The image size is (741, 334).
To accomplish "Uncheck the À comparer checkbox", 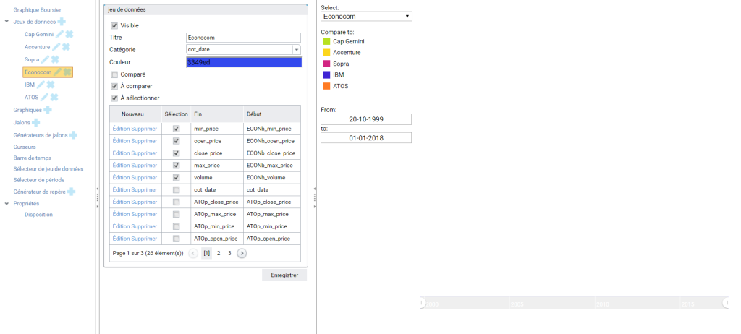I will pos(114,87).
